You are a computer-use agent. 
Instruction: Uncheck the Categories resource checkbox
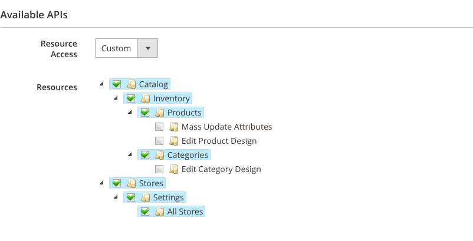click(145, 155)
